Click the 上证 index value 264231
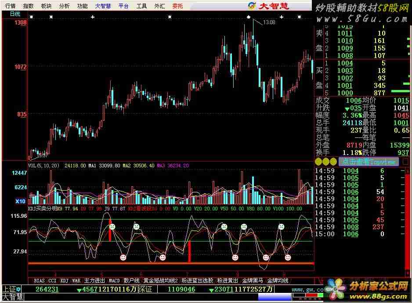 (x=47, y=289)
